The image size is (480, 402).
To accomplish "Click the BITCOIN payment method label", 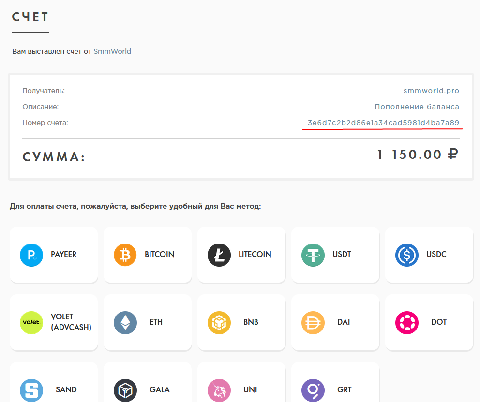I will point(159,255).
